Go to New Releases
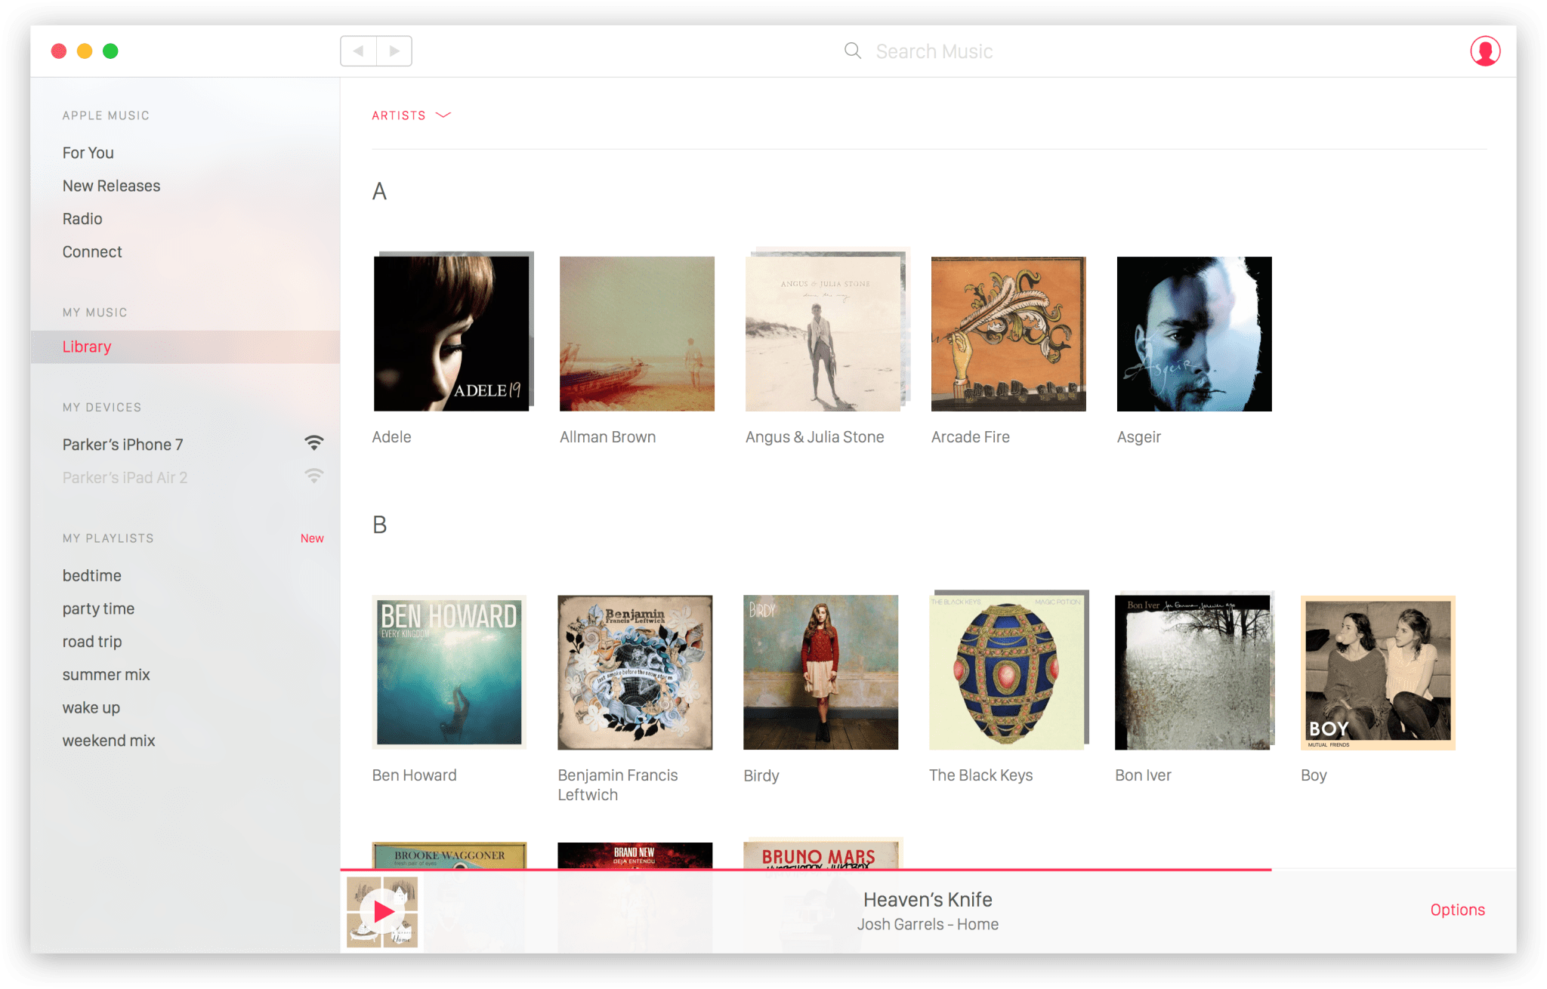 pos(112,186)
